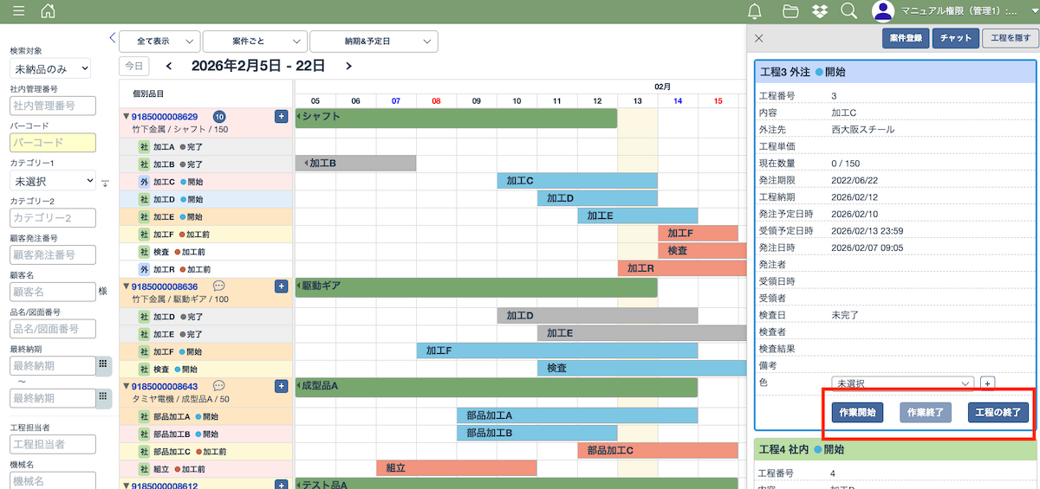Viewport: 1040px width, 489px height.
Task: Open the Dropbox icon
Action: point(820,11)
